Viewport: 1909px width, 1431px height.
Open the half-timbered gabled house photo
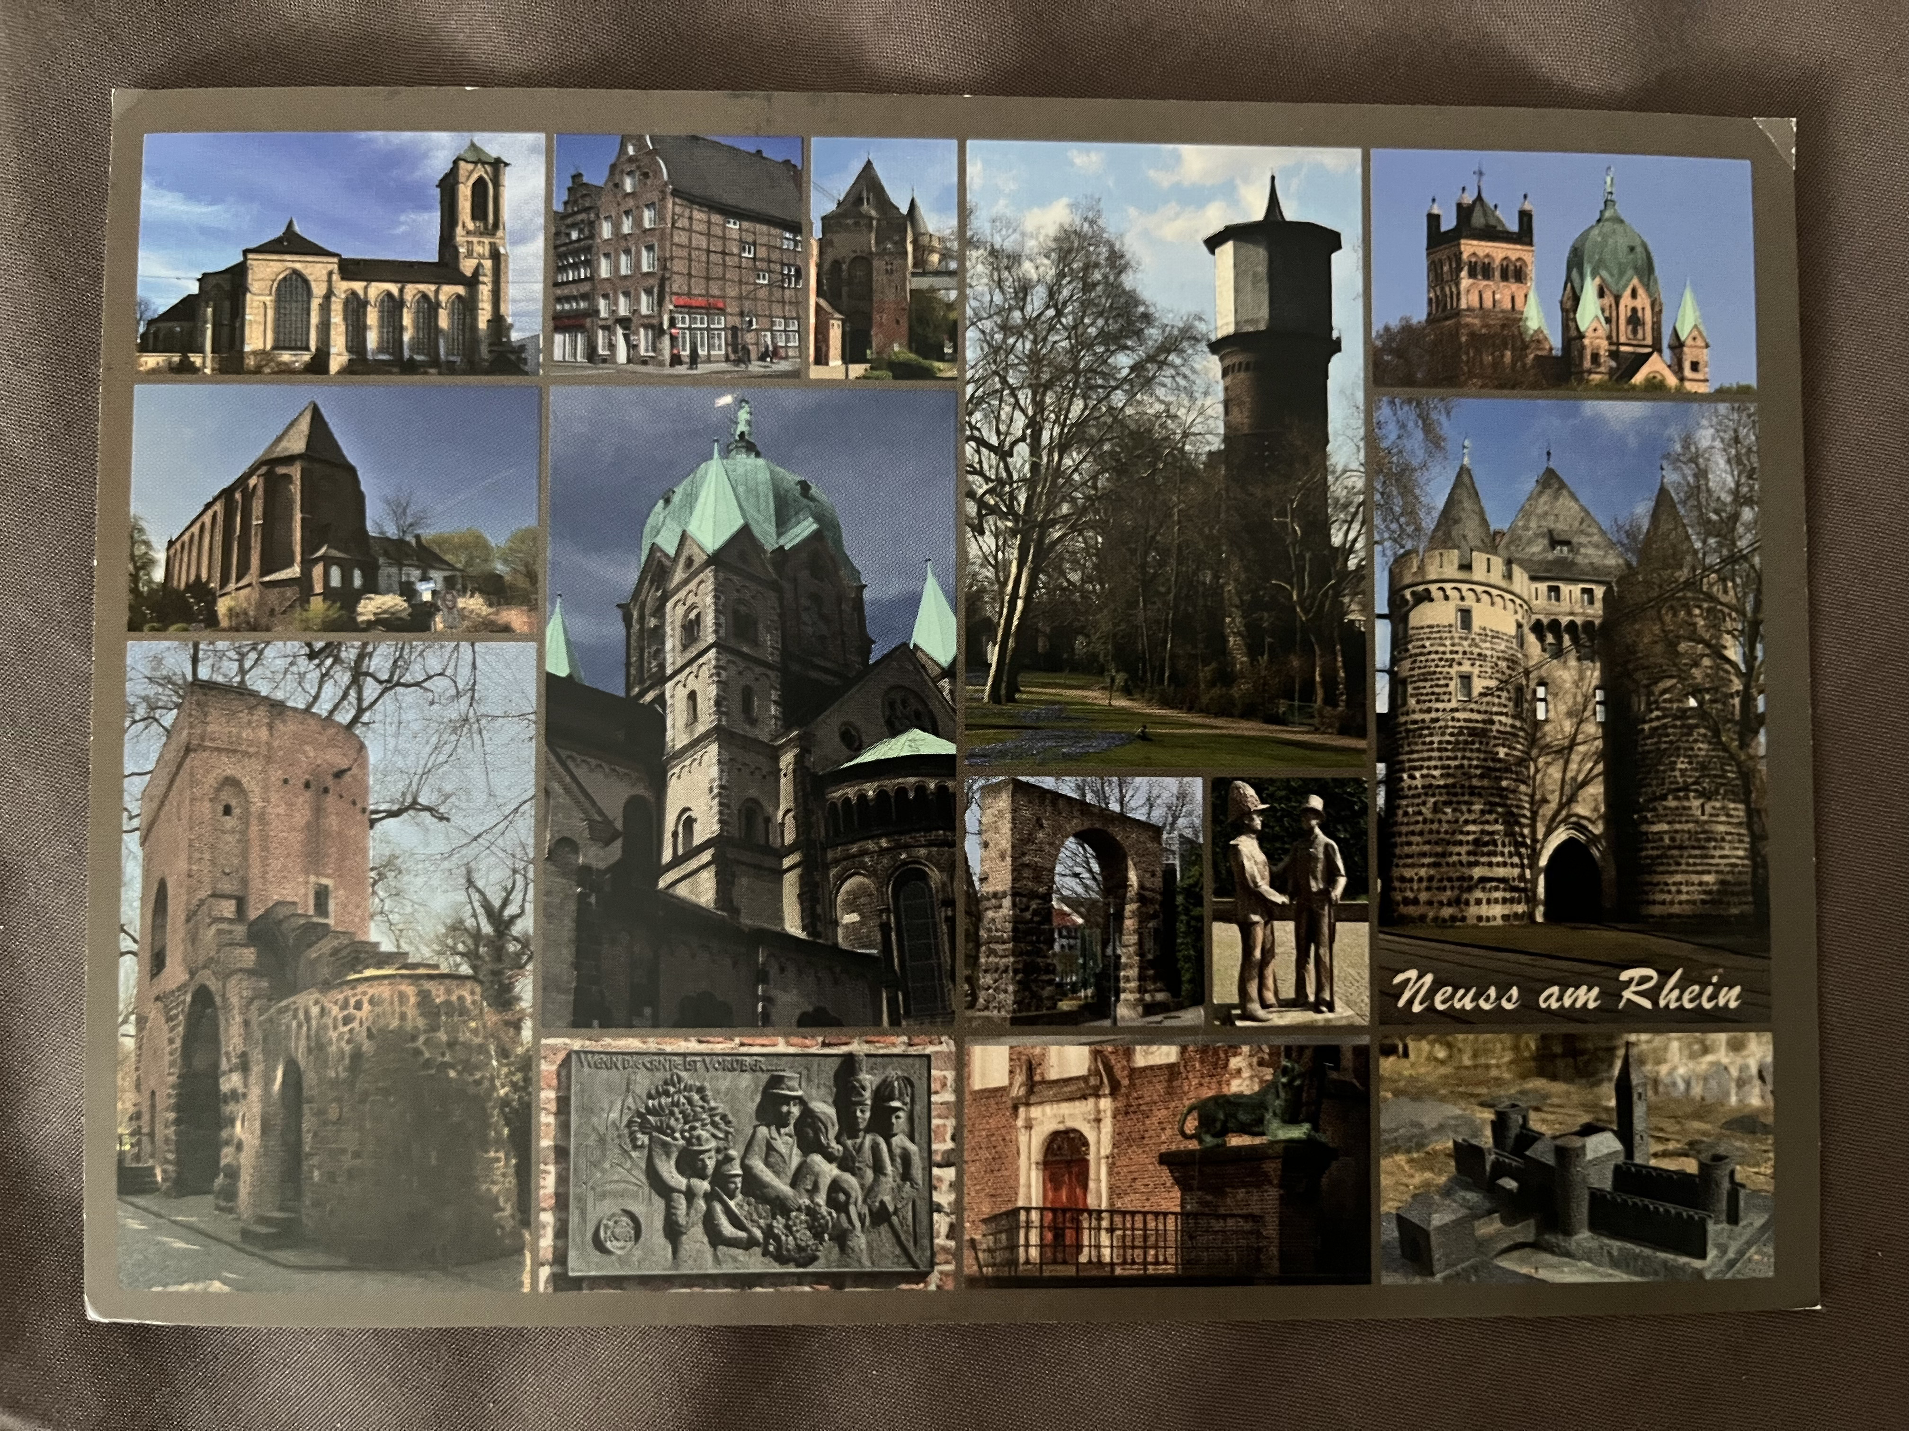[x=678, y=255]
